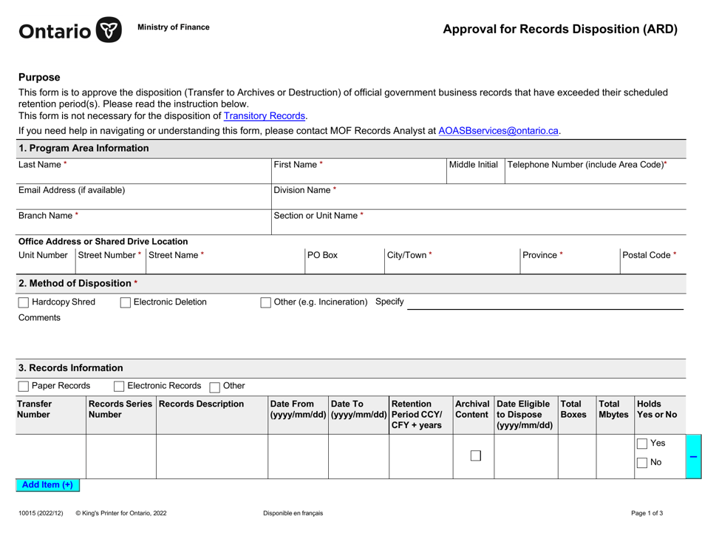Select Electronic Records type
Screen dimensions: 702x542
tap(119, 385)
